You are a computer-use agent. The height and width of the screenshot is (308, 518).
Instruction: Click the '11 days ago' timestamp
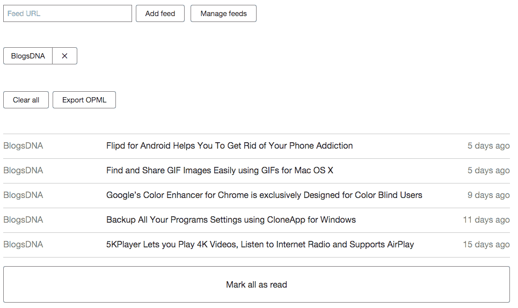pyautogui.click(x=486, y=220)
